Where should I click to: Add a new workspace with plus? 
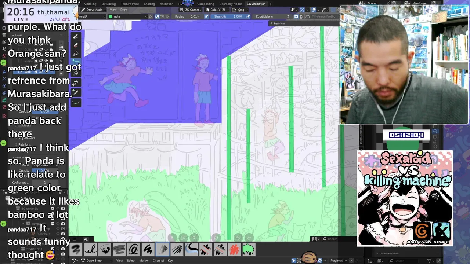(x=271, y=4)
